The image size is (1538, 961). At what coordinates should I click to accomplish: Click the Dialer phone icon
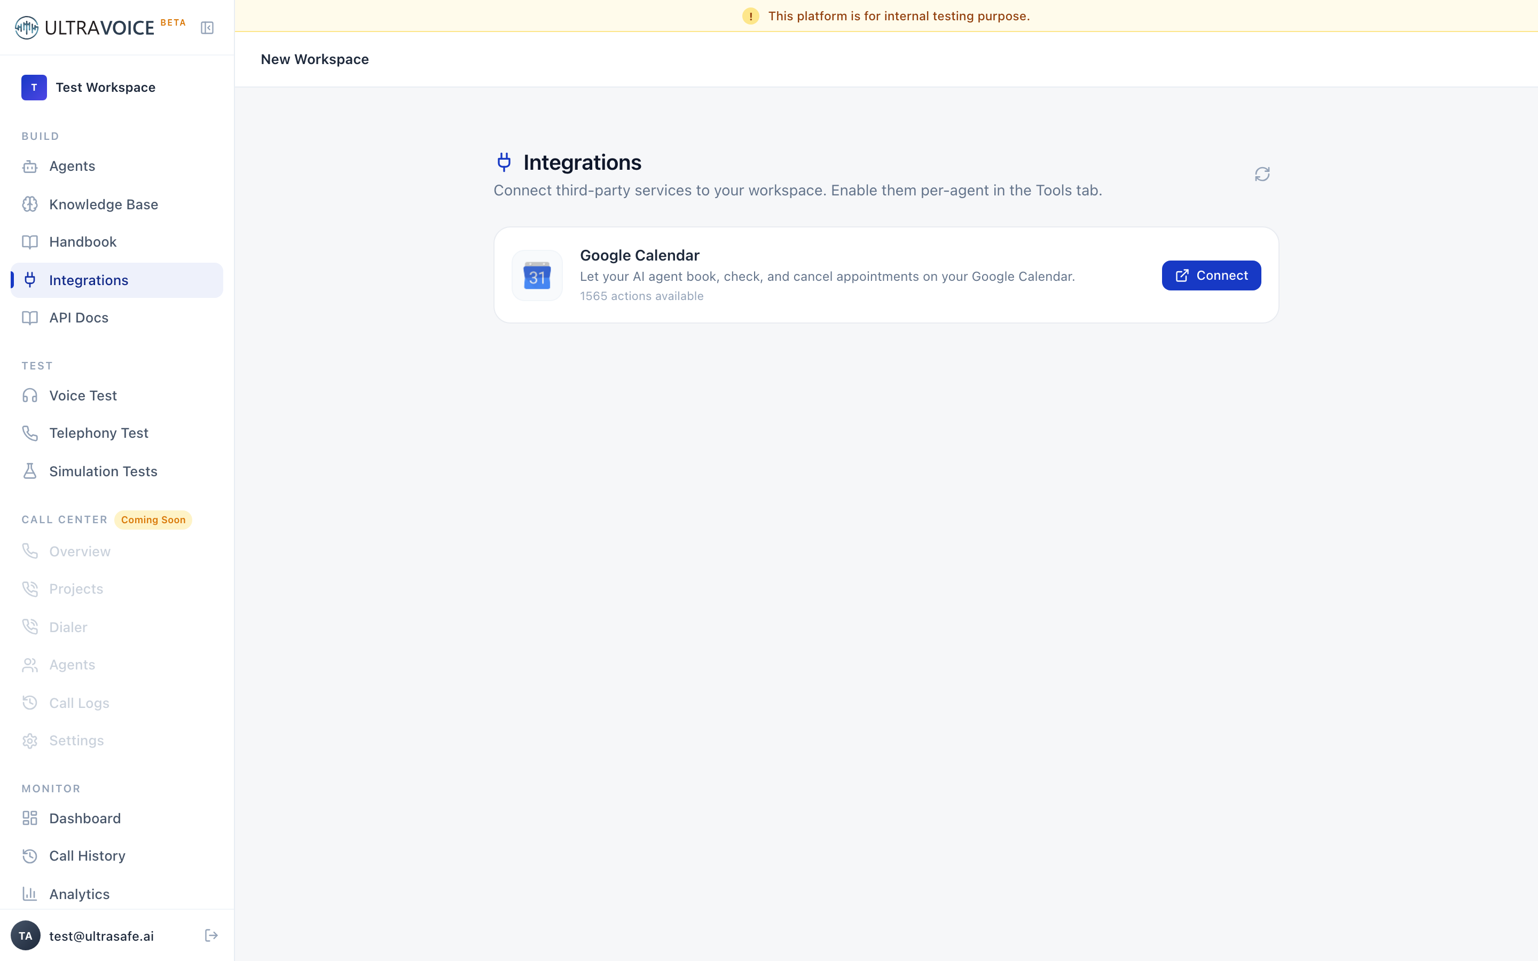[x=30, y=627]
